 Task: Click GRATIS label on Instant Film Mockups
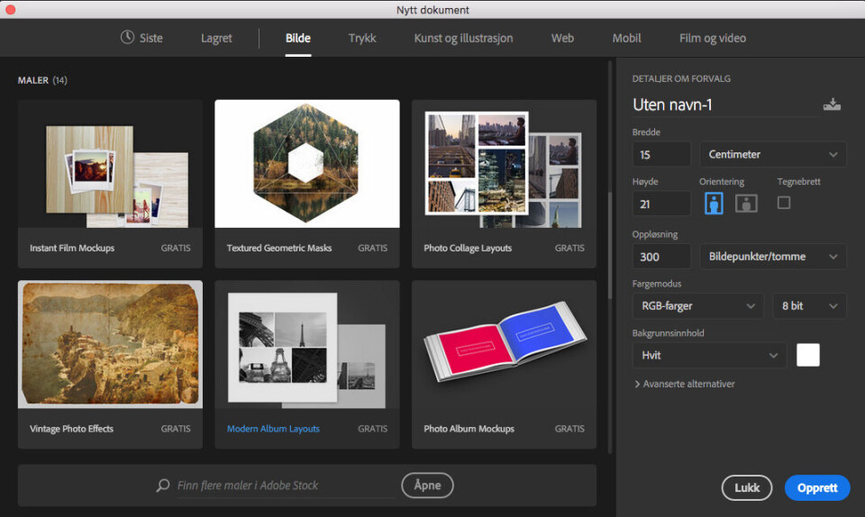click(x=176, y=248)
